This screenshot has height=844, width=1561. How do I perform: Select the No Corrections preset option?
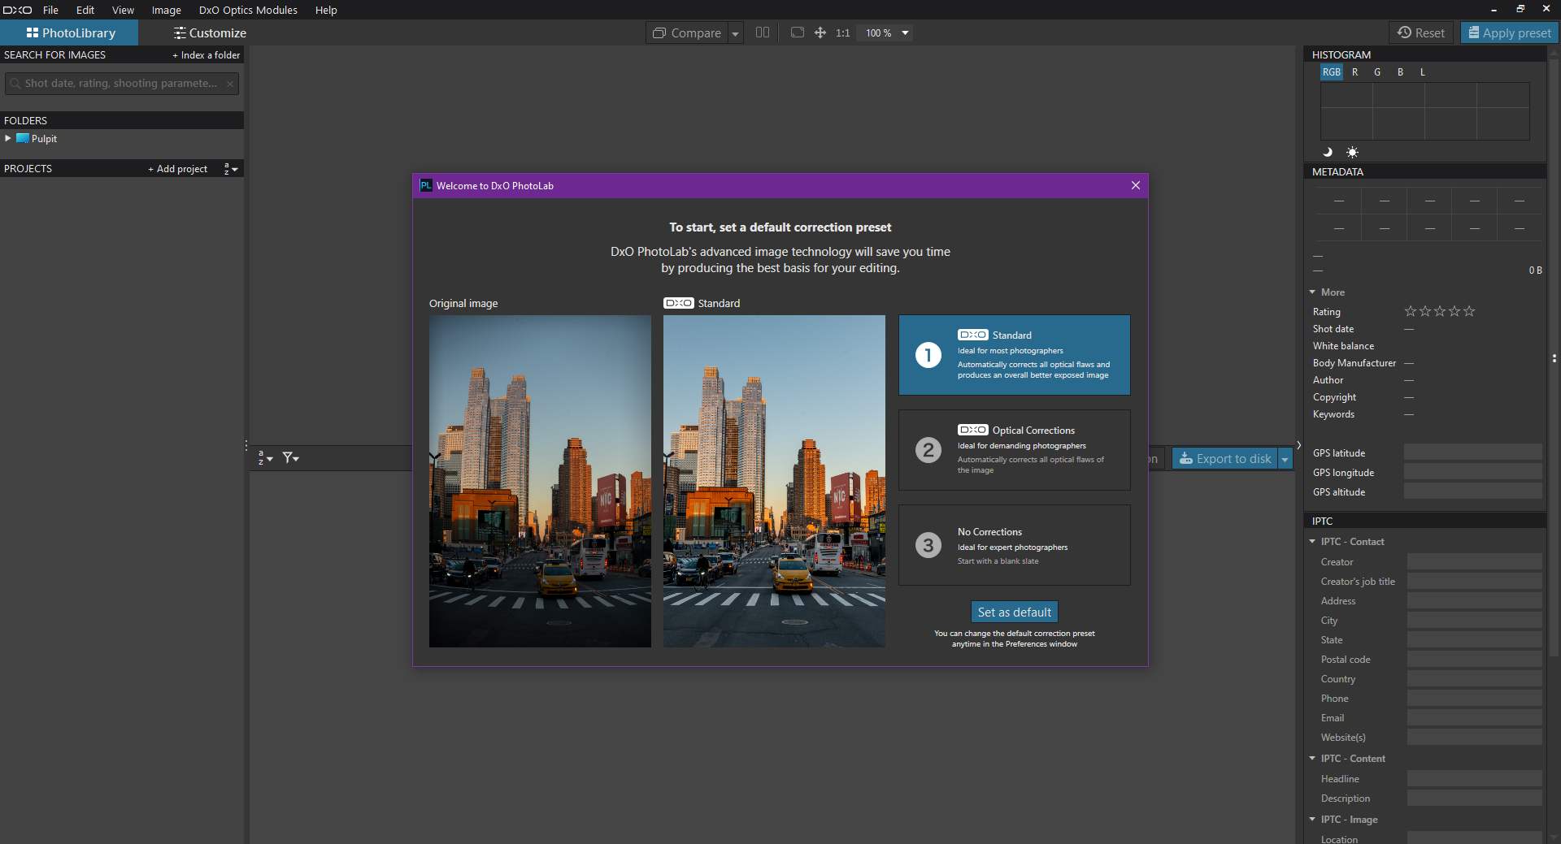click(x=1014, y=545)
